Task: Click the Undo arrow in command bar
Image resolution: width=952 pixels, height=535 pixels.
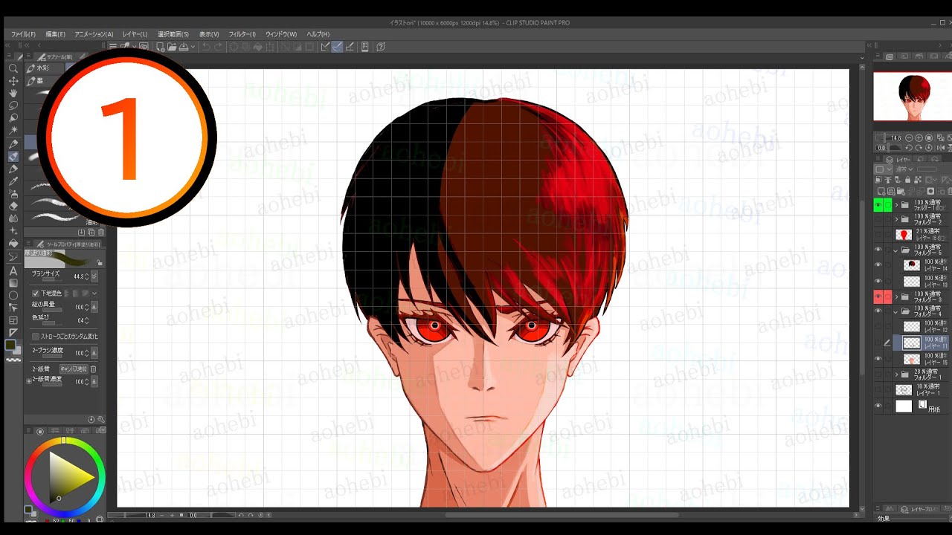Action: pos(207,47)
